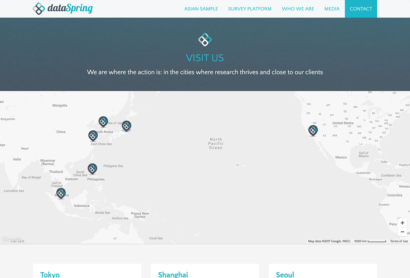The width and height of the screenshot is (410, 278).
Task: Select the Shanghai marker near East China Sea
Action: click(x=93, y=135)
